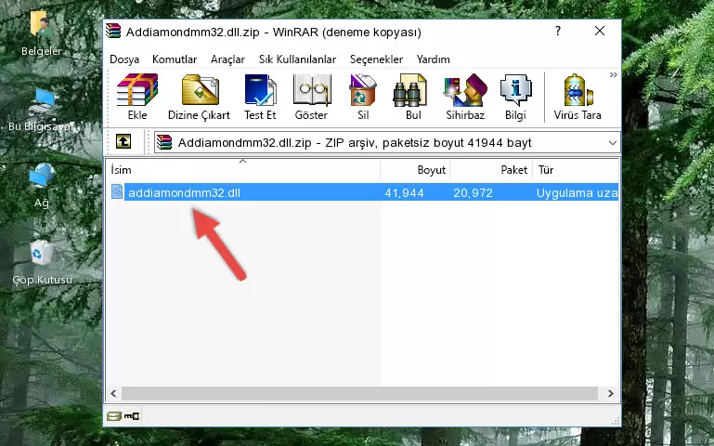
Task: Open the Seçenekler menu
Action: tap(376, 59)
